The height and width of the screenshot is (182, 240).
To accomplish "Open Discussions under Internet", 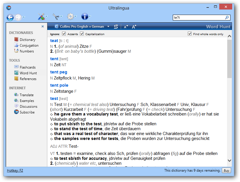I will (26, 106).
